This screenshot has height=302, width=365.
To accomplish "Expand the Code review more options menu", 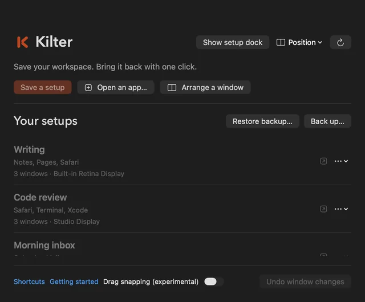I will click(x=341, y=209).
